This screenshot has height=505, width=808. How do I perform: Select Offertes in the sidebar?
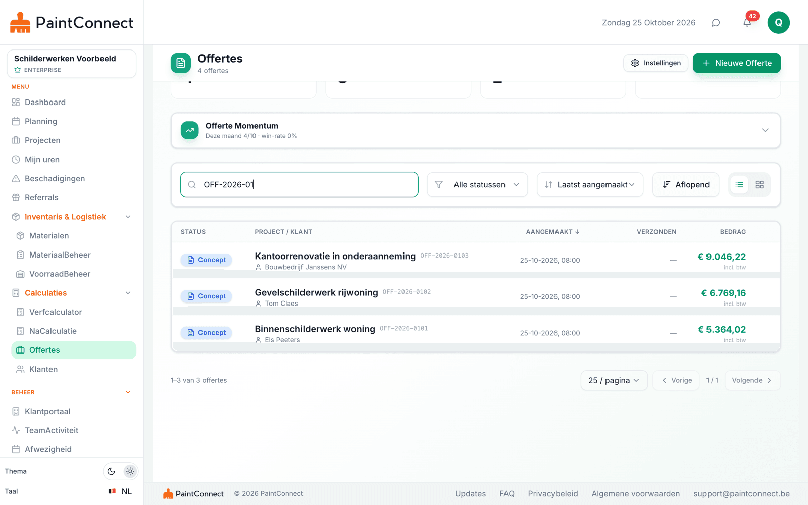point(74,350)
